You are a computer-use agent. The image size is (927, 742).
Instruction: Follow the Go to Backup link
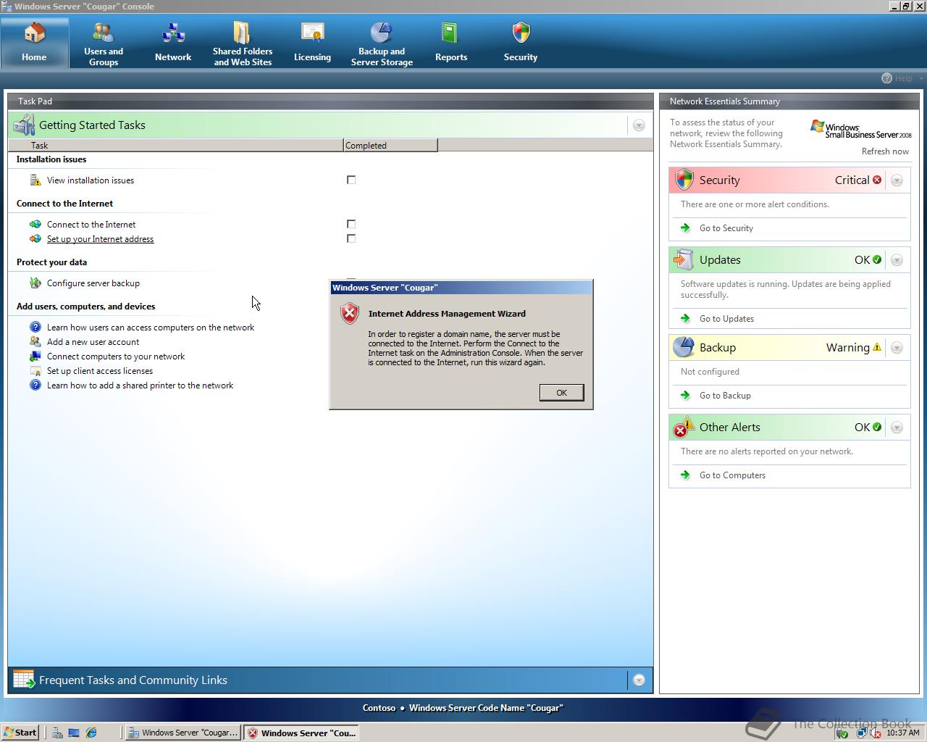[x=725, y=395]
